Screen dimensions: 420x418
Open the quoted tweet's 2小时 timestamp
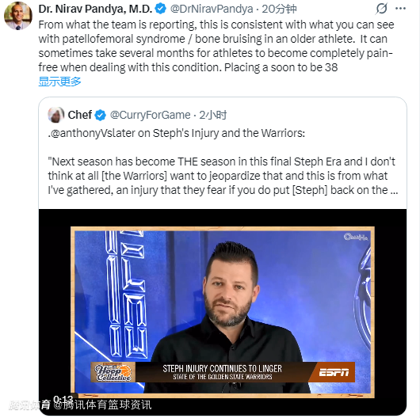[x=212, y=115]
